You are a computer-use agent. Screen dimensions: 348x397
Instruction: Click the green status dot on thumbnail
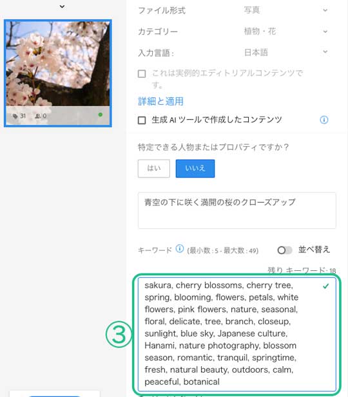pos(101,115)
